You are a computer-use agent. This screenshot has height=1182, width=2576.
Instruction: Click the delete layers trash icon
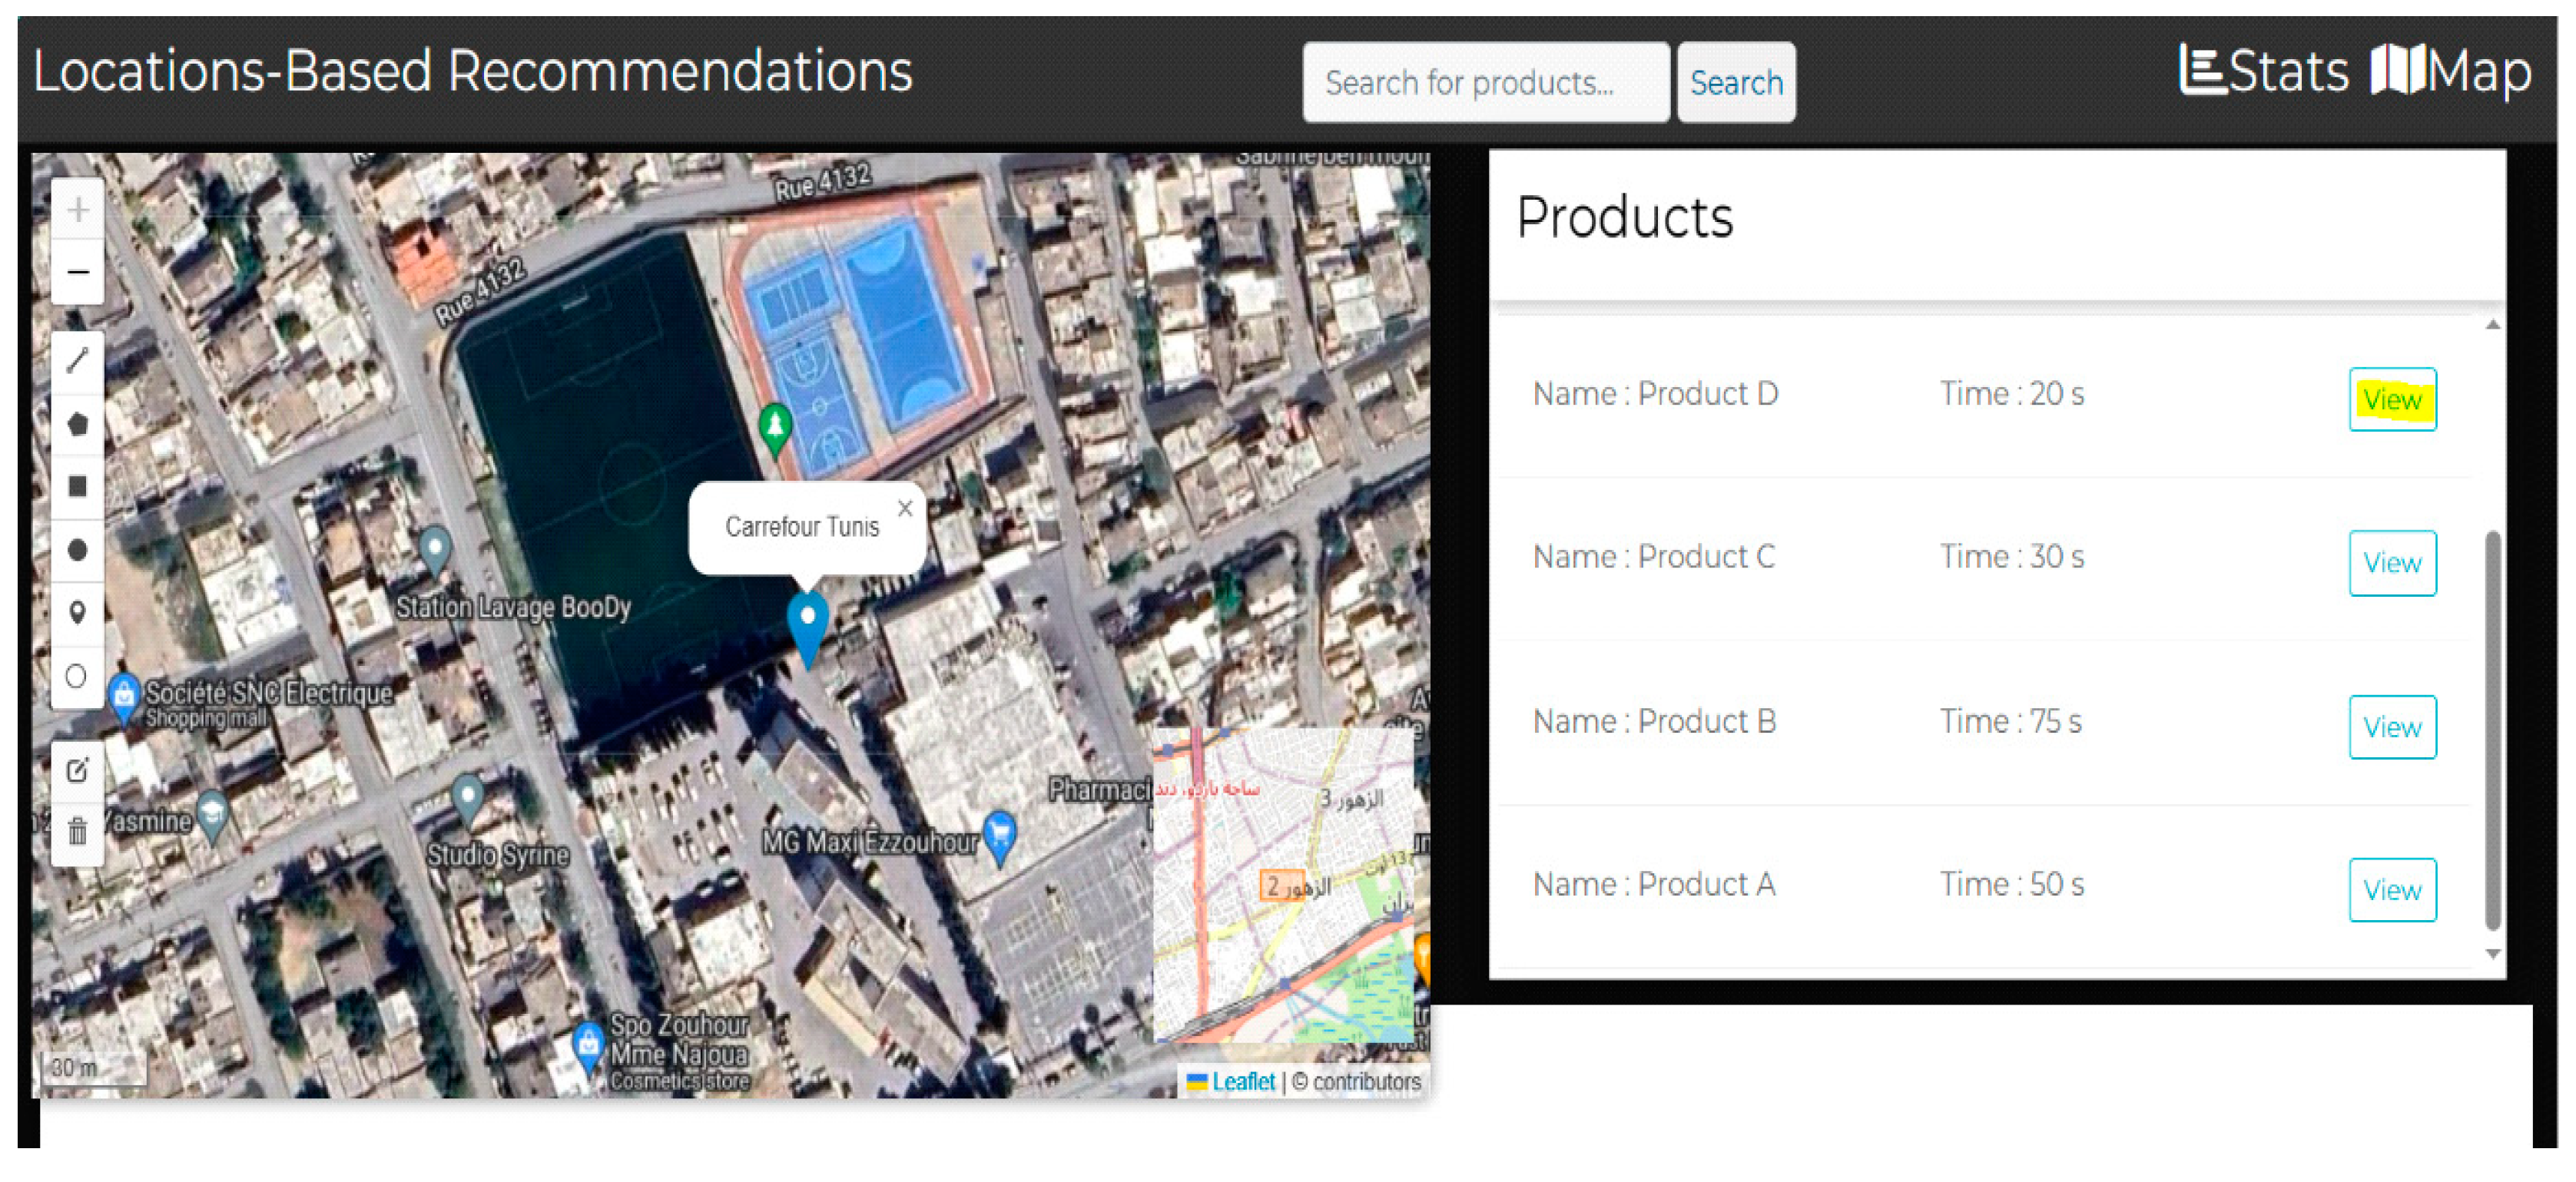point(78,831)
